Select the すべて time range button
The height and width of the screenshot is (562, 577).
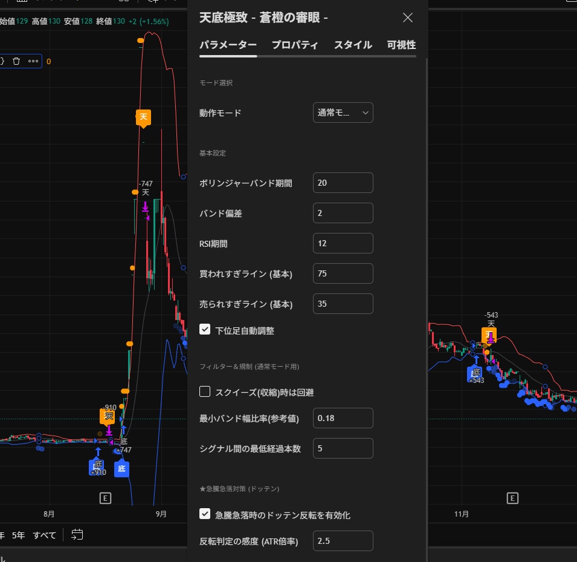click(x=44, y=535)
